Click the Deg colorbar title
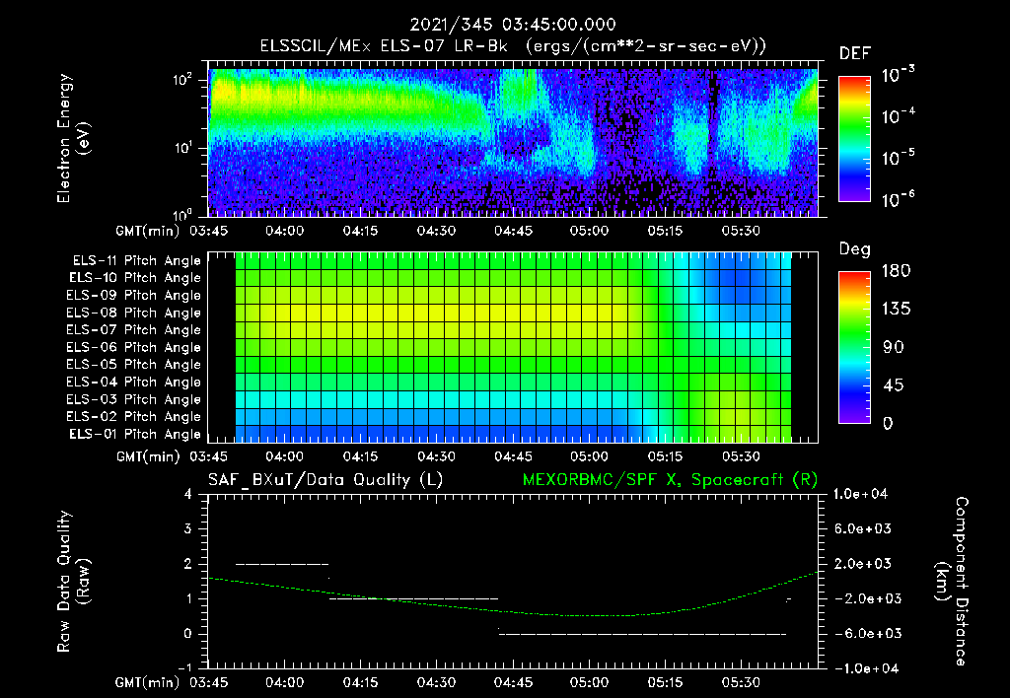Viewport: 1010px width, 698px height. point(855,249)
